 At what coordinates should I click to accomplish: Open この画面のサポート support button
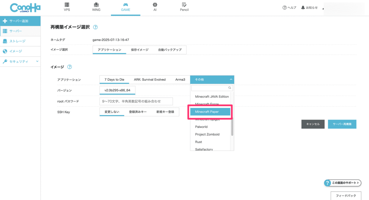[343, 183]
